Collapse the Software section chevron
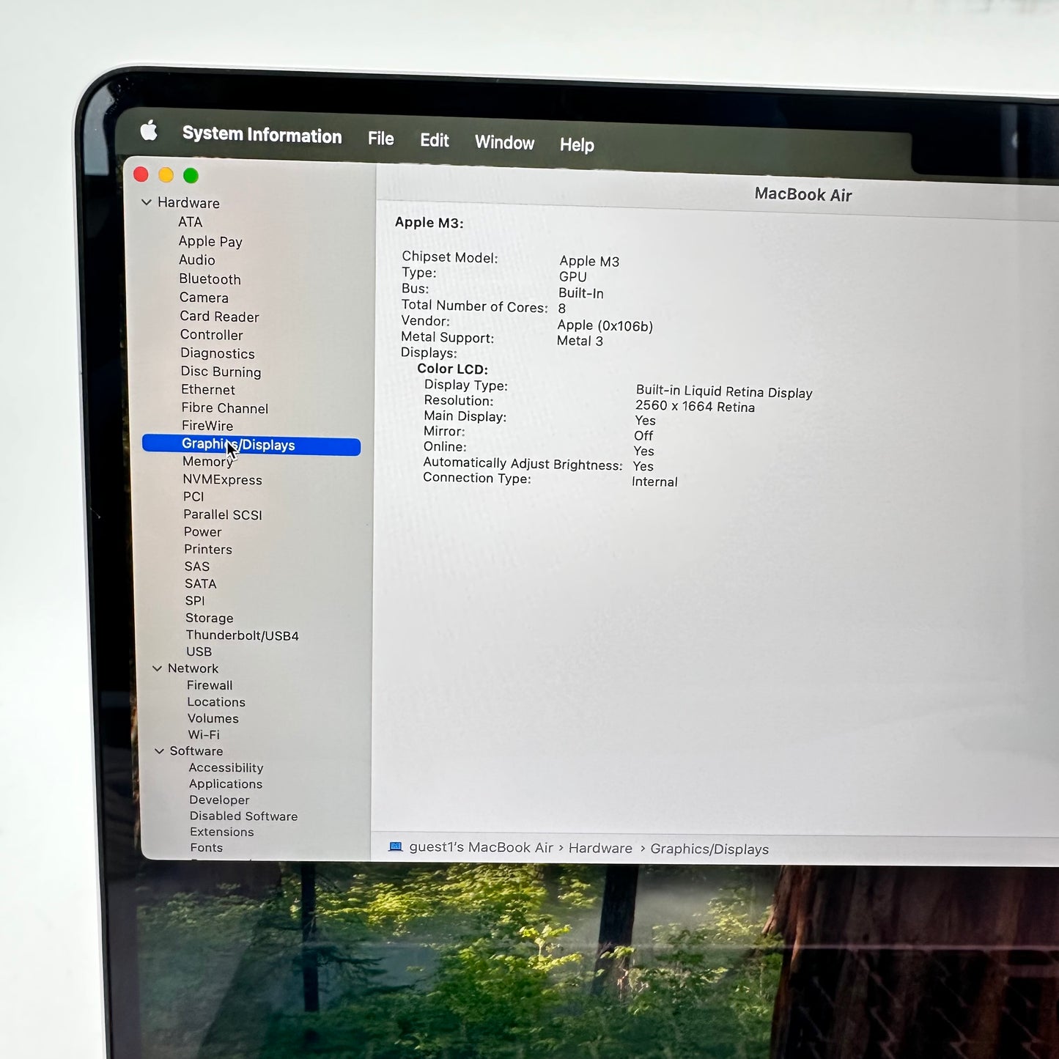The height and width of the screenshot is (1059, 1059). tap(160, 751)
